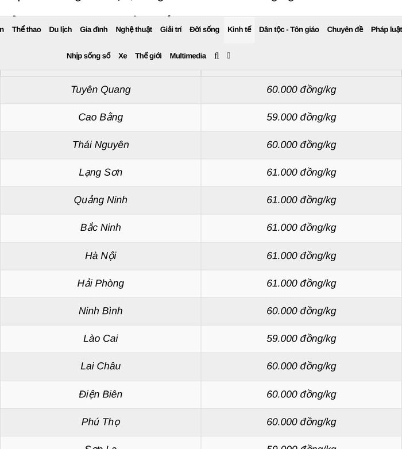Click the Tuyên Quang row name
This screenshot has height=449, width=402.
pyautogui.click(x=100, y=90)
